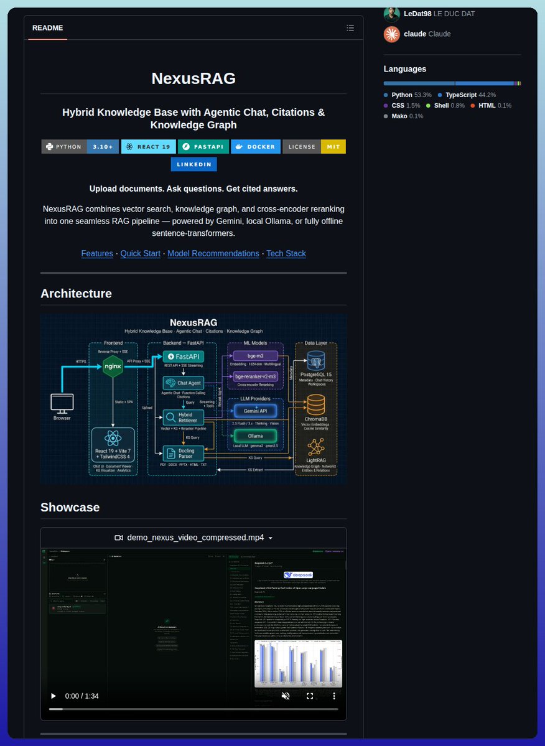Follow the Model Recommendations link

pos(213,254)
